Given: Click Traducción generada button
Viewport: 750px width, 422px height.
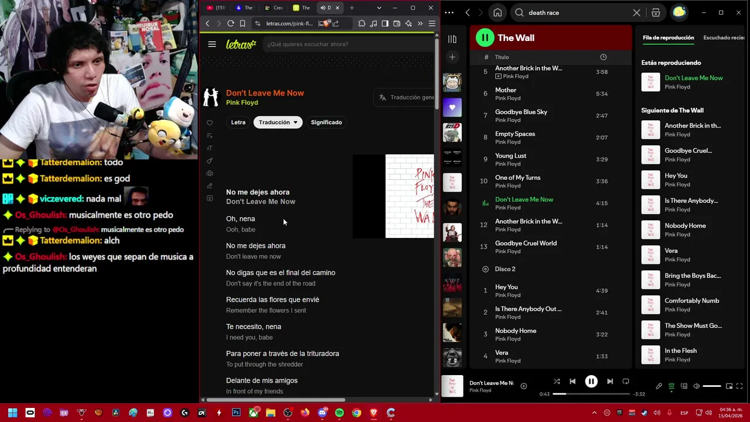Looking at the screenshot, I should tap(405, 97).
